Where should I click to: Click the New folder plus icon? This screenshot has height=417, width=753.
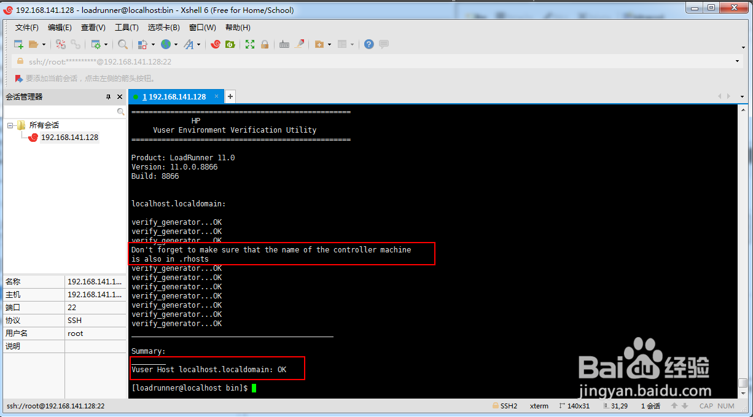click(319, 44)
